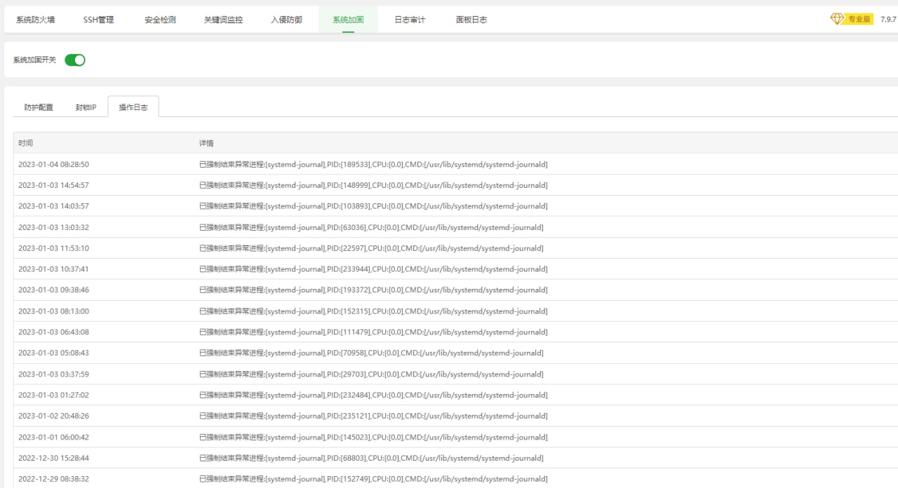The image size is (898, 488).
Task: Click log detail with PID 145023
Action: (373, 438)
